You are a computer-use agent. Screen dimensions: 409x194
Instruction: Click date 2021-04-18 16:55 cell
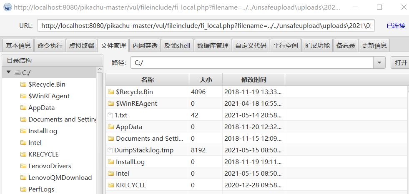click(253, 103)
